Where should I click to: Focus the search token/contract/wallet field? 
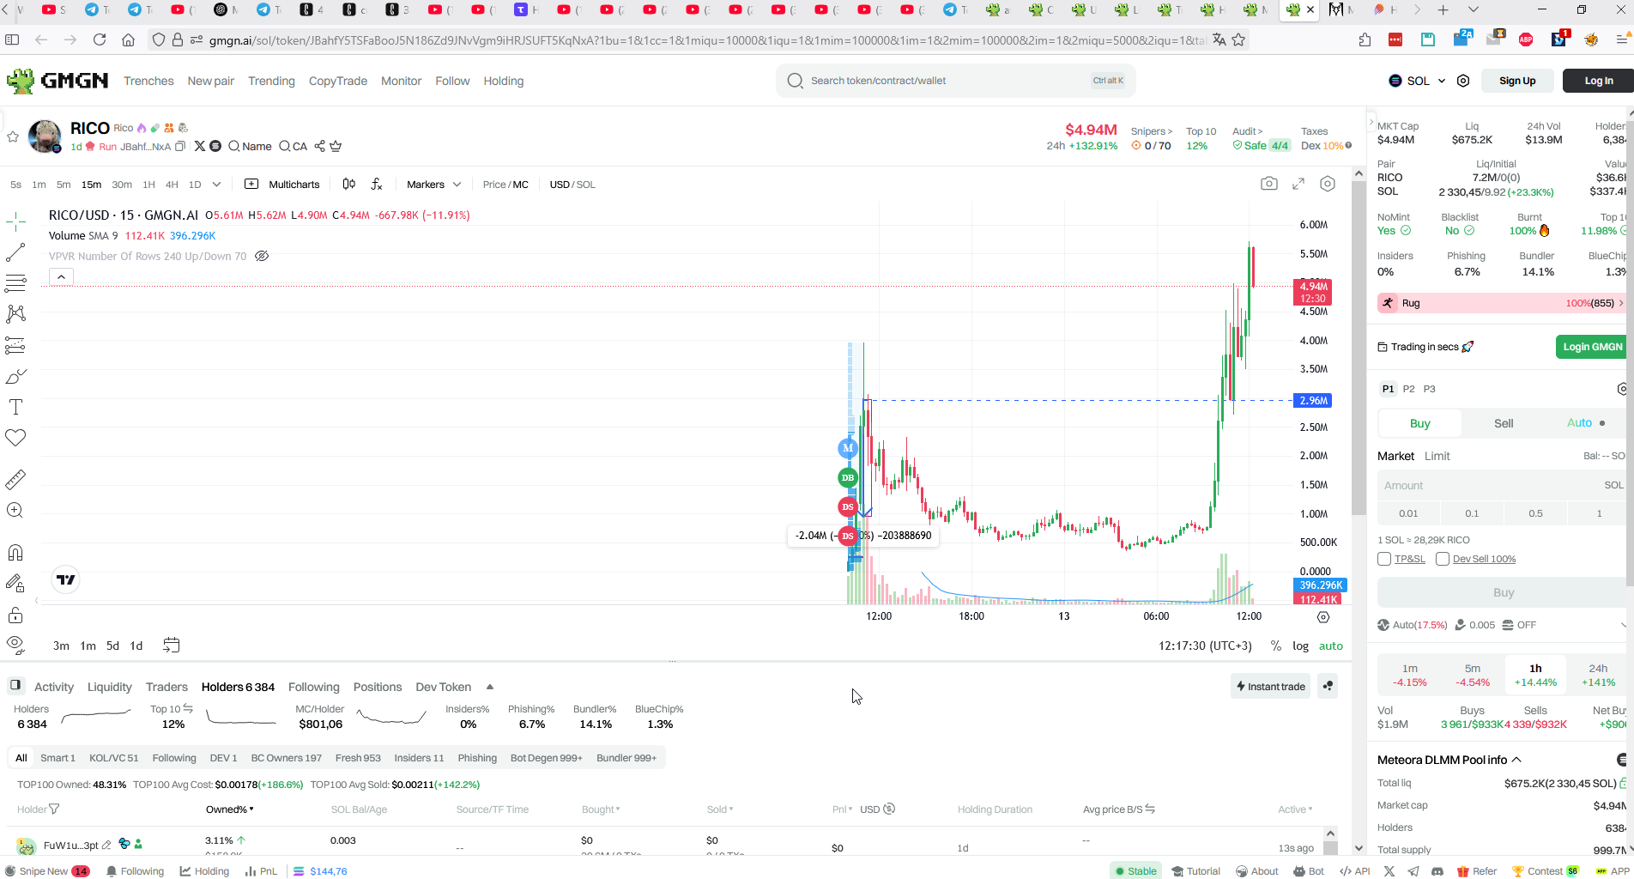tap(955, 81)
